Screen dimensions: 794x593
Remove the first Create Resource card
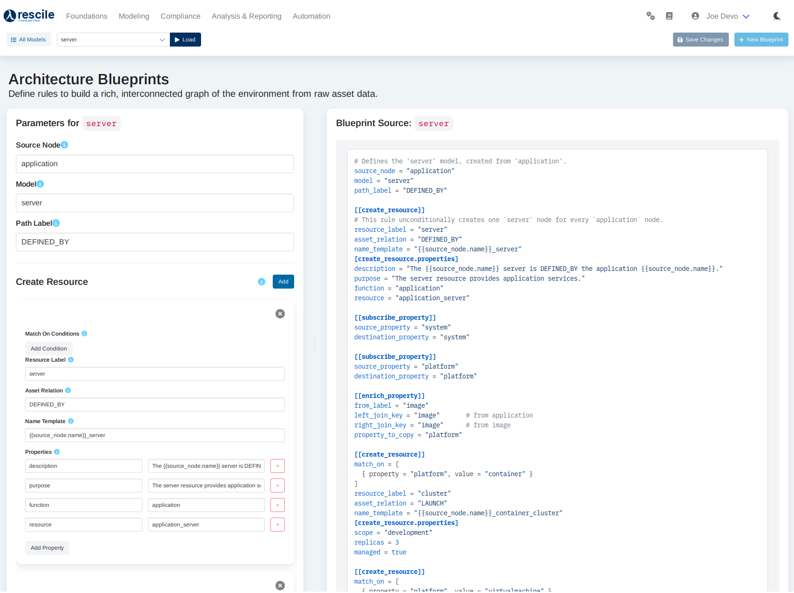point(280,314)
